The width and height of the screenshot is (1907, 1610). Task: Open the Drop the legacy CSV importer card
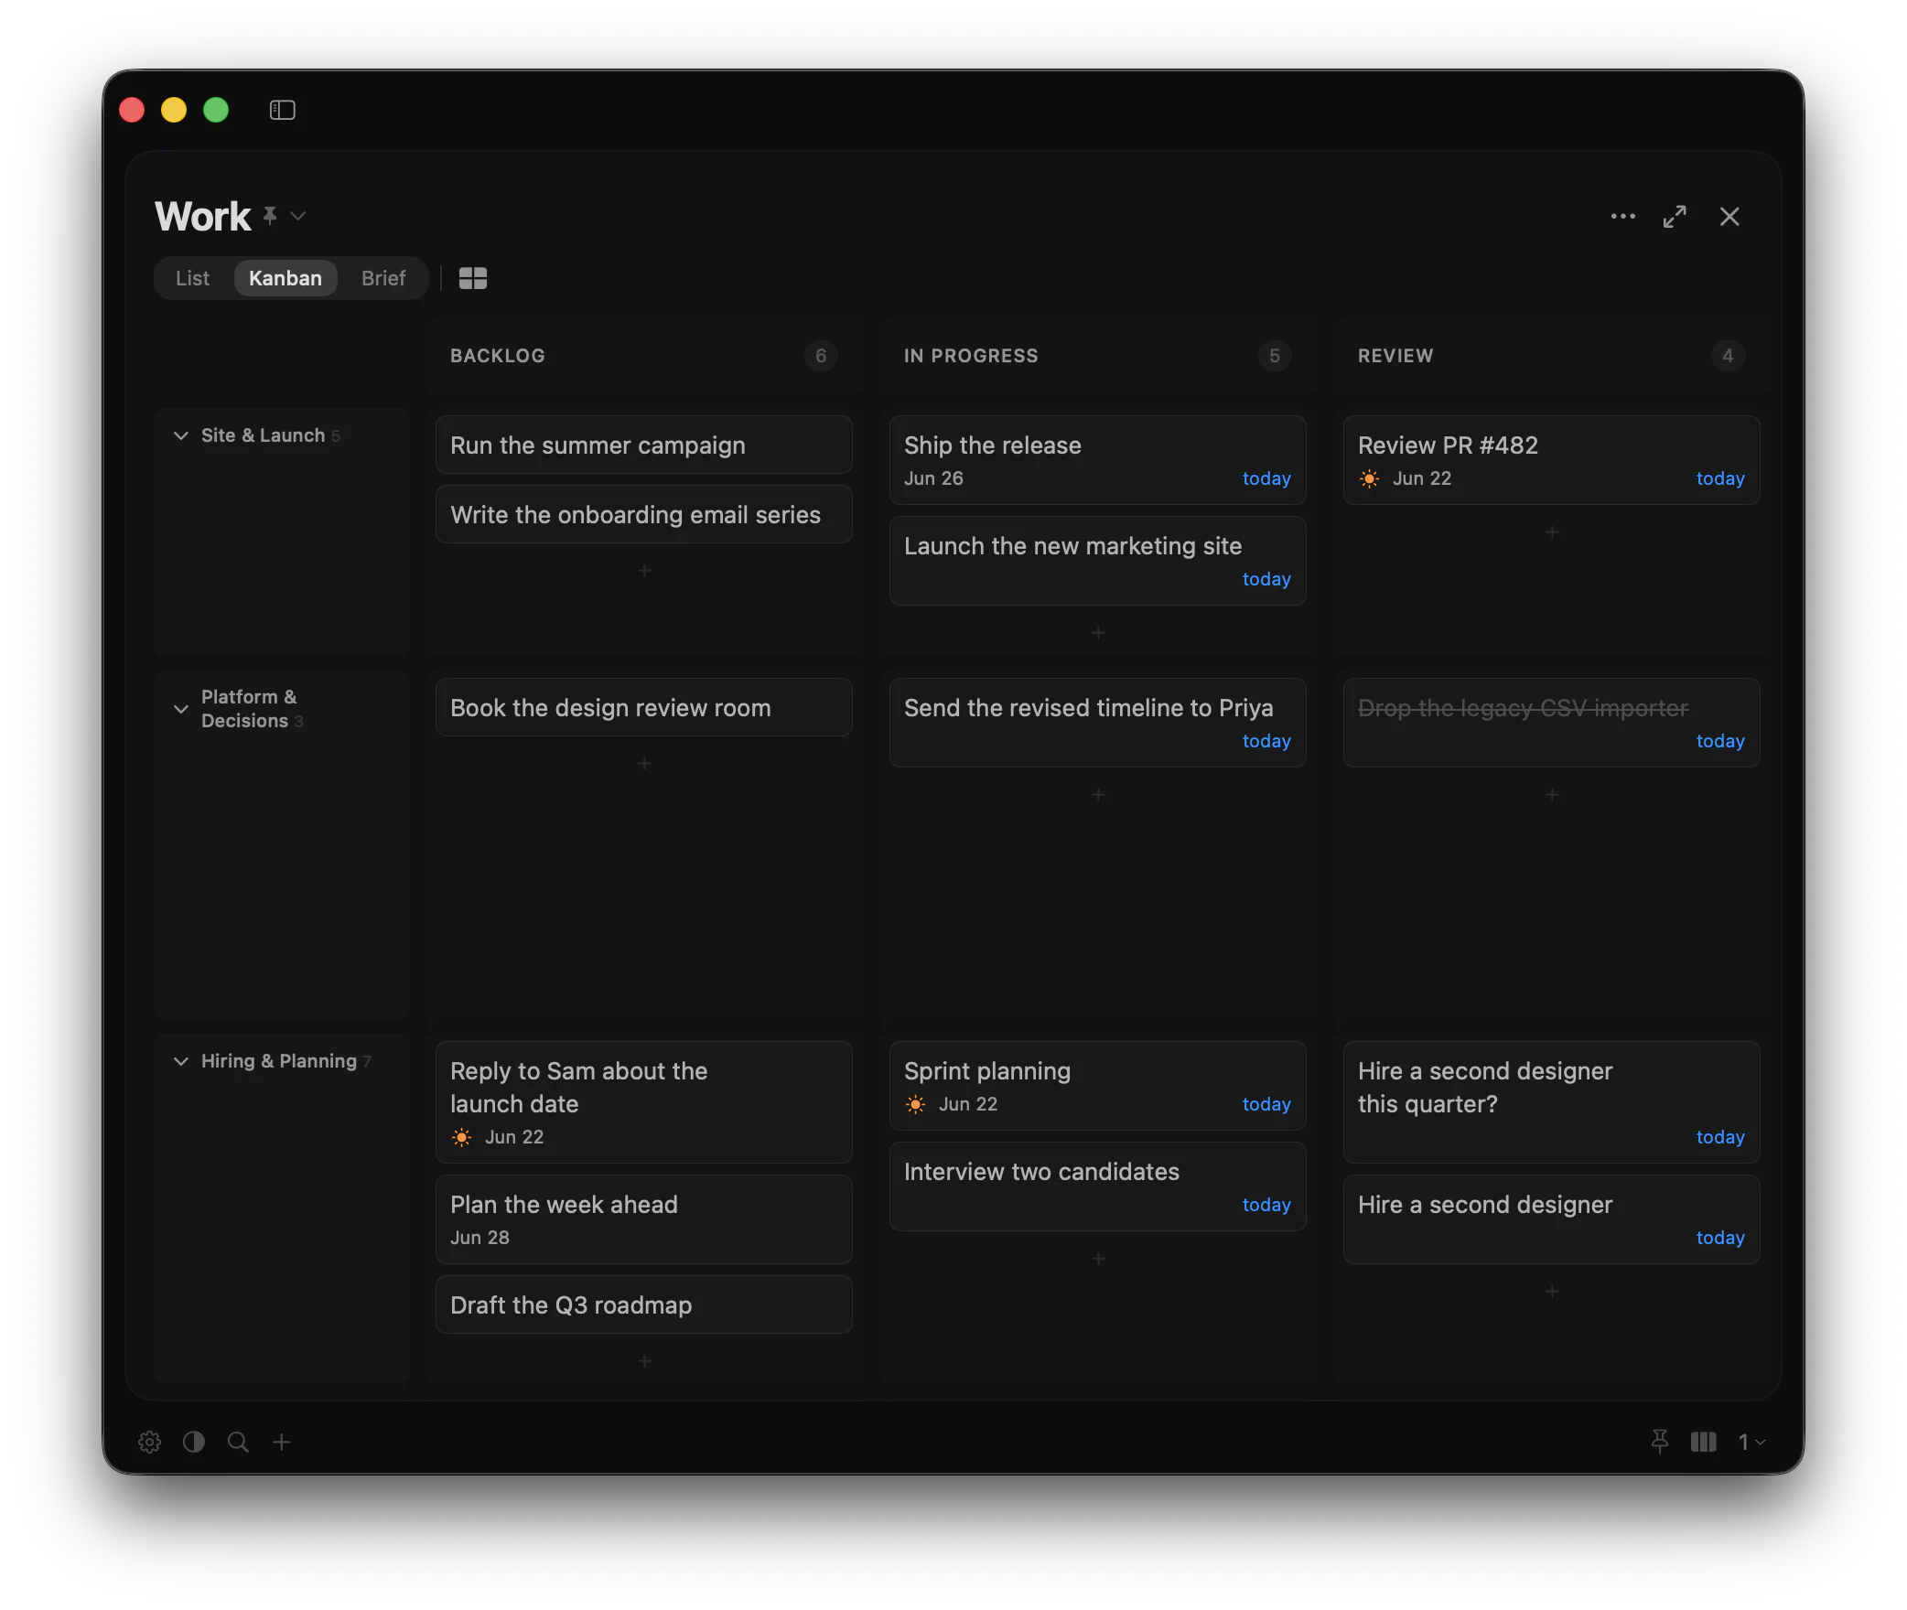click(x=1551, y=723)
